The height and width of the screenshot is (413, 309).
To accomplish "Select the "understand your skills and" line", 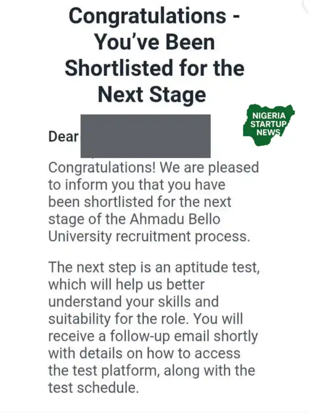I will pos(133,301).
